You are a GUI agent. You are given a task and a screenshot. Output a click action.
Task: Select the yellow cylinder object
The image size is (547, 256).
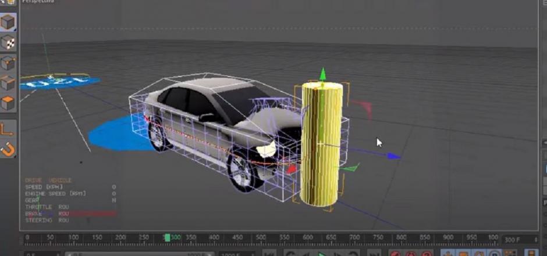pyautogui.click(x=321, y=145)
